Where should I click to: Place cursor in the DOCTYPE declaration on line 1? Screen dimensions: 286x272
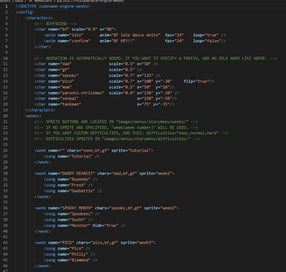(53, 7)
